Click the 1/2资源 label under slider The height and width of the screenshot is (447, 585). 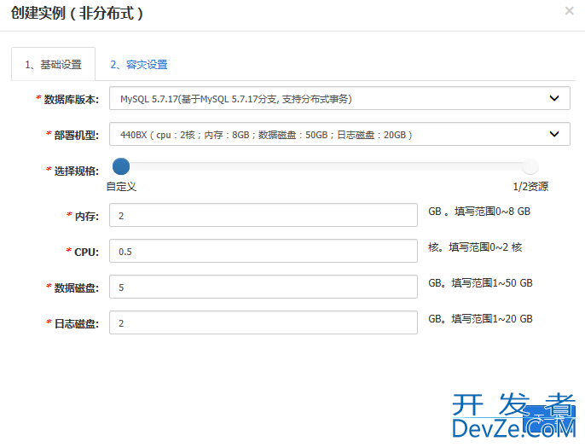[530, 186]
